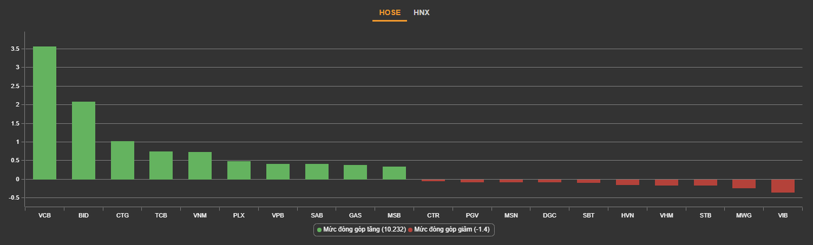Click the VHM axis label
The width and height of the screenshot is (813, 245).
(x=666, y=215)
